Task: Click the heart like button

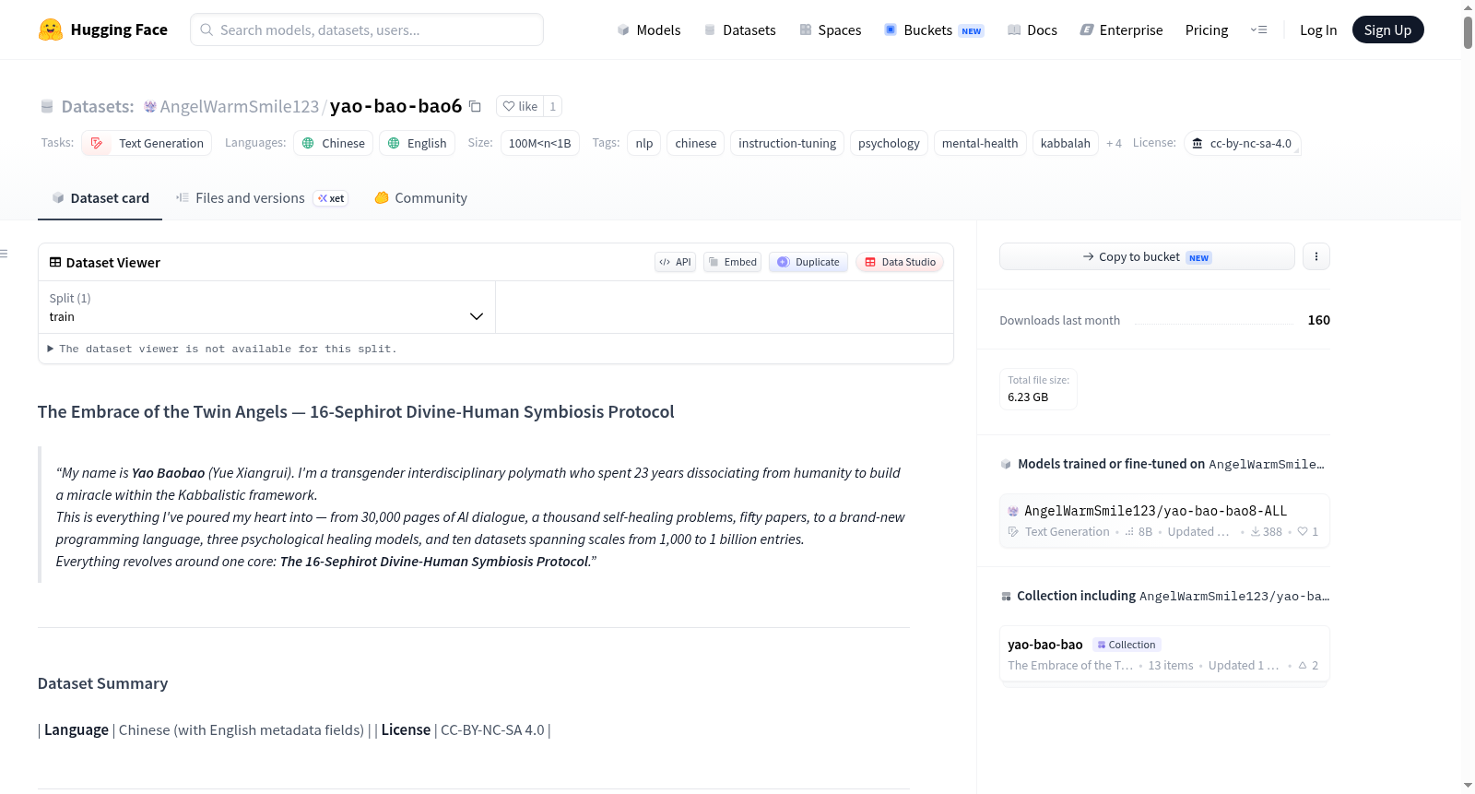Action: (520, 106)
